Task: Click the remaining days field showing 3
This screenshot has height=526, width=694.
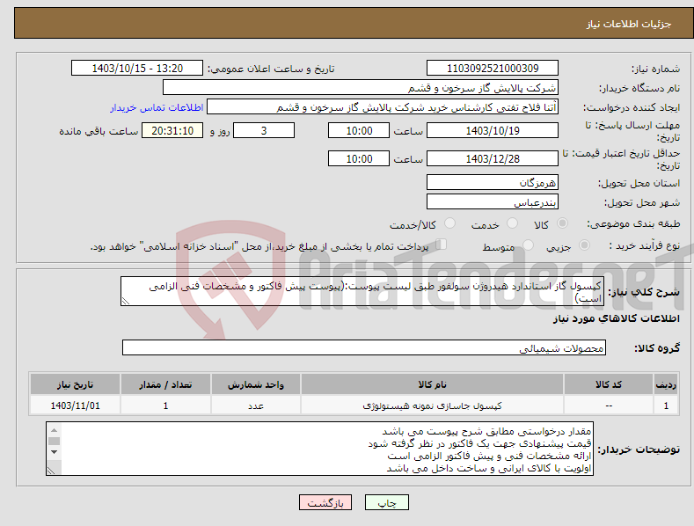Action: 264,130
